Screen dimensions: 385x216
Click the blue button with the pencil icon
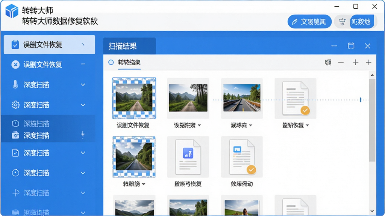(x=309, y=22)
